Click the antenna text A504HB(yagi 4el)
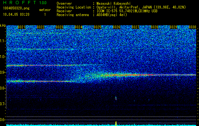 [112, 15]
